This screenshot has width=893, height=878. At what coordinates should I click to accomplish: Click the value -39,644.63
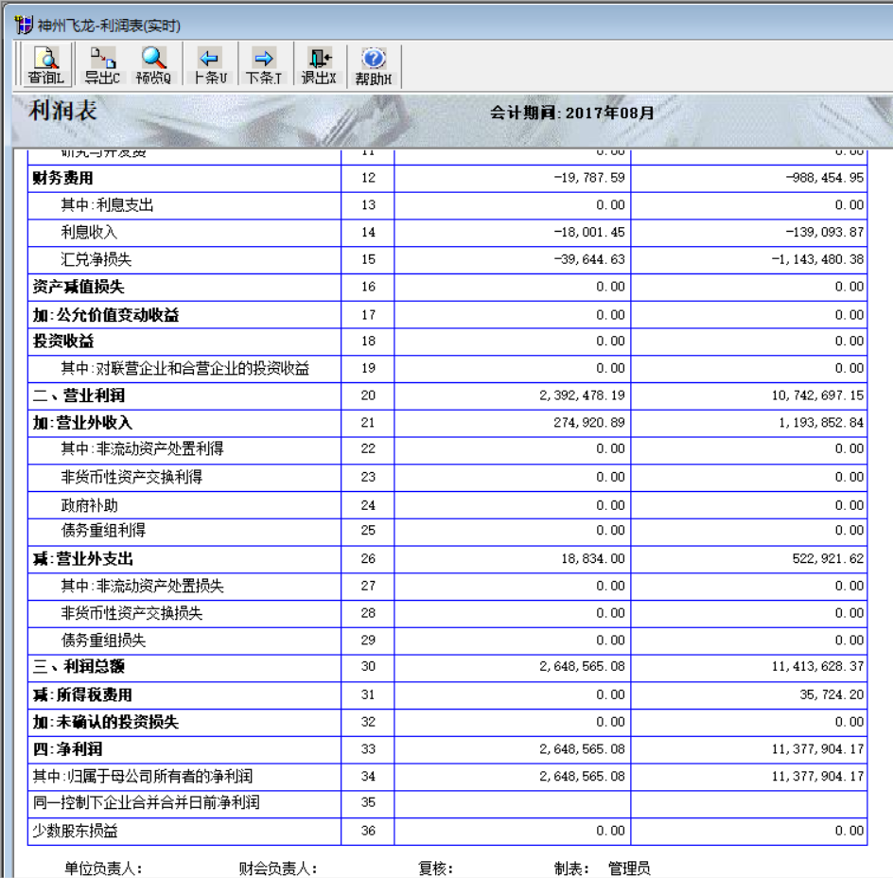(x=589, y=259)
